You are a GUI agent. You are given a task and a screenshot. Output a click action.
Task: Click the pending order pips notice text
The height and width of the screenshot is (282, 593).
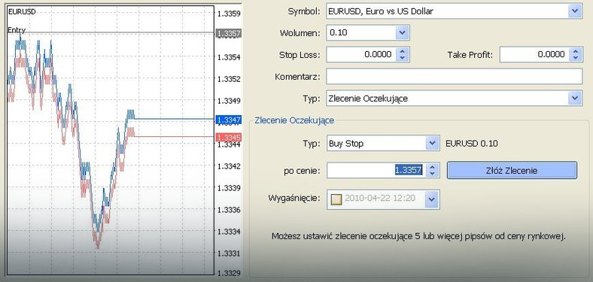[418, 237]
